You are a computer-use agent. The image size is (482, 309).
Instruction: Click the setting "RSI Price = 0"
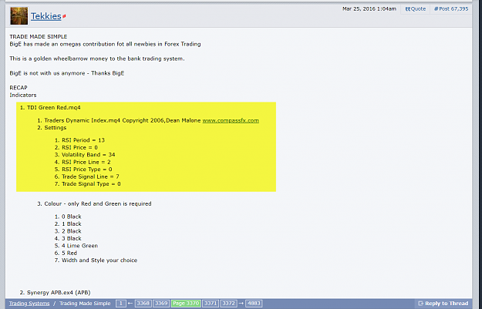(79, 147)
